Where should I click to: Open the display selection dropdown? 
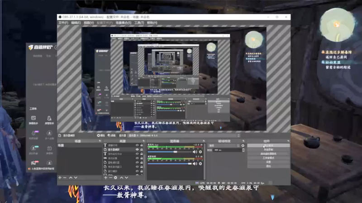pyautogui.click(x=184, y=136)
